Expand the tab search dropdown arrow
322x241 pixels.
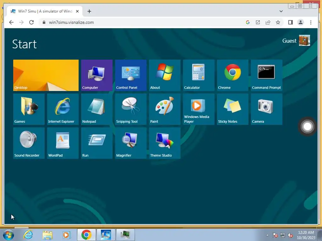(281, 11)
